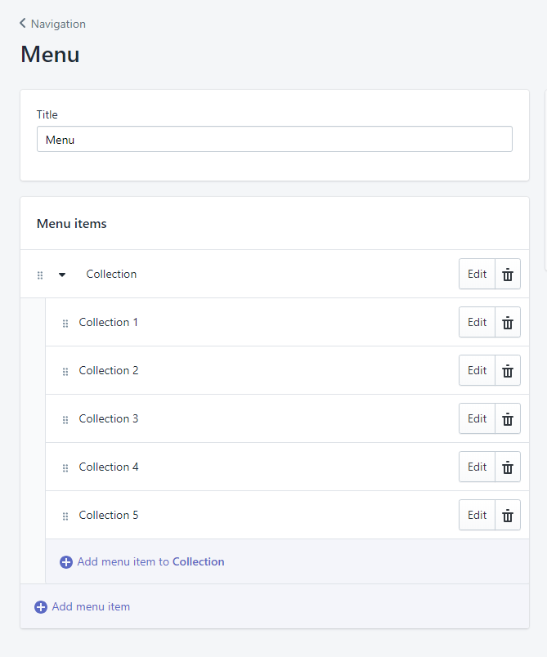Add a new top-level menu item

click(83, 607)
